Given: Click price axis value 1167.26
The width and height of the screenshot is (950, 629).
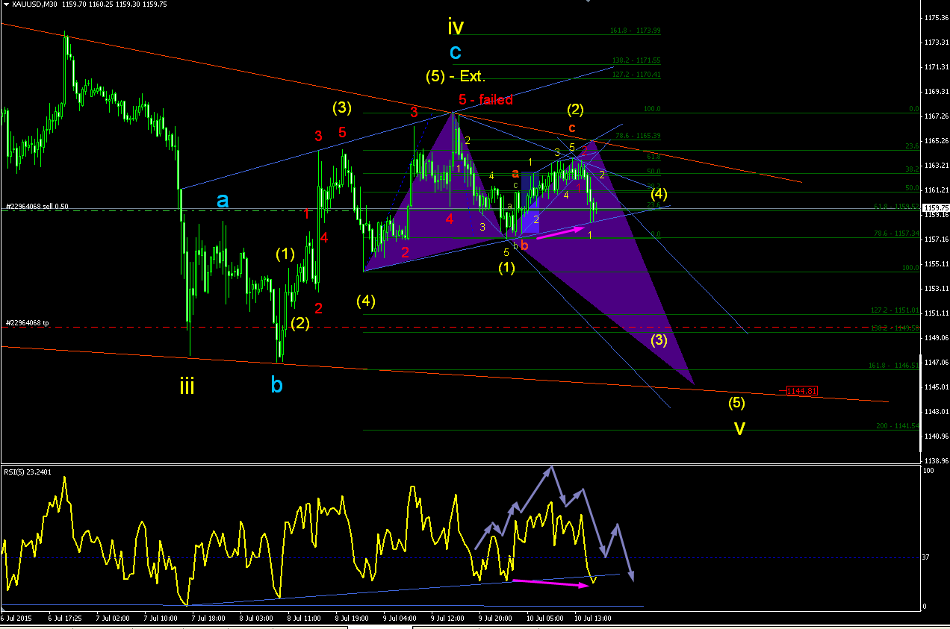Looking at the screenshot, I should pyautogui.click(x=936, y=116).
